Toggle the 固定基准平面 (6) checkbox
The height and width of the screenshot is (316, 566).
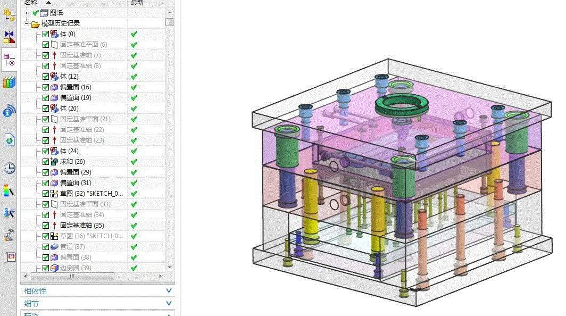46,44
